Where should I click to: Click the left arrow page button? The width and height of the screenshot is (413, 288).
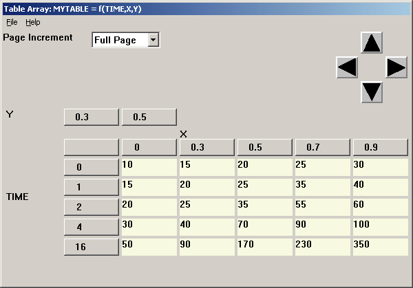(347, 67)
